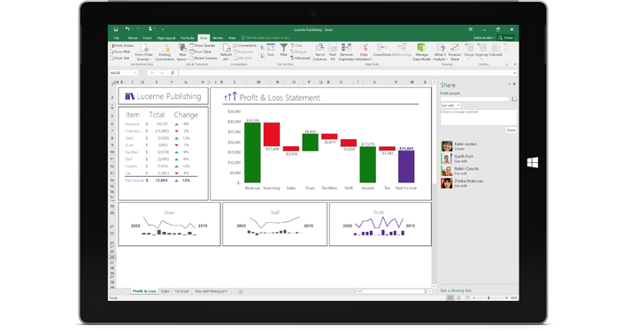Click the Include a message text box
The image size is (631, 331).
pyautogui.click(x=479, y=118)
